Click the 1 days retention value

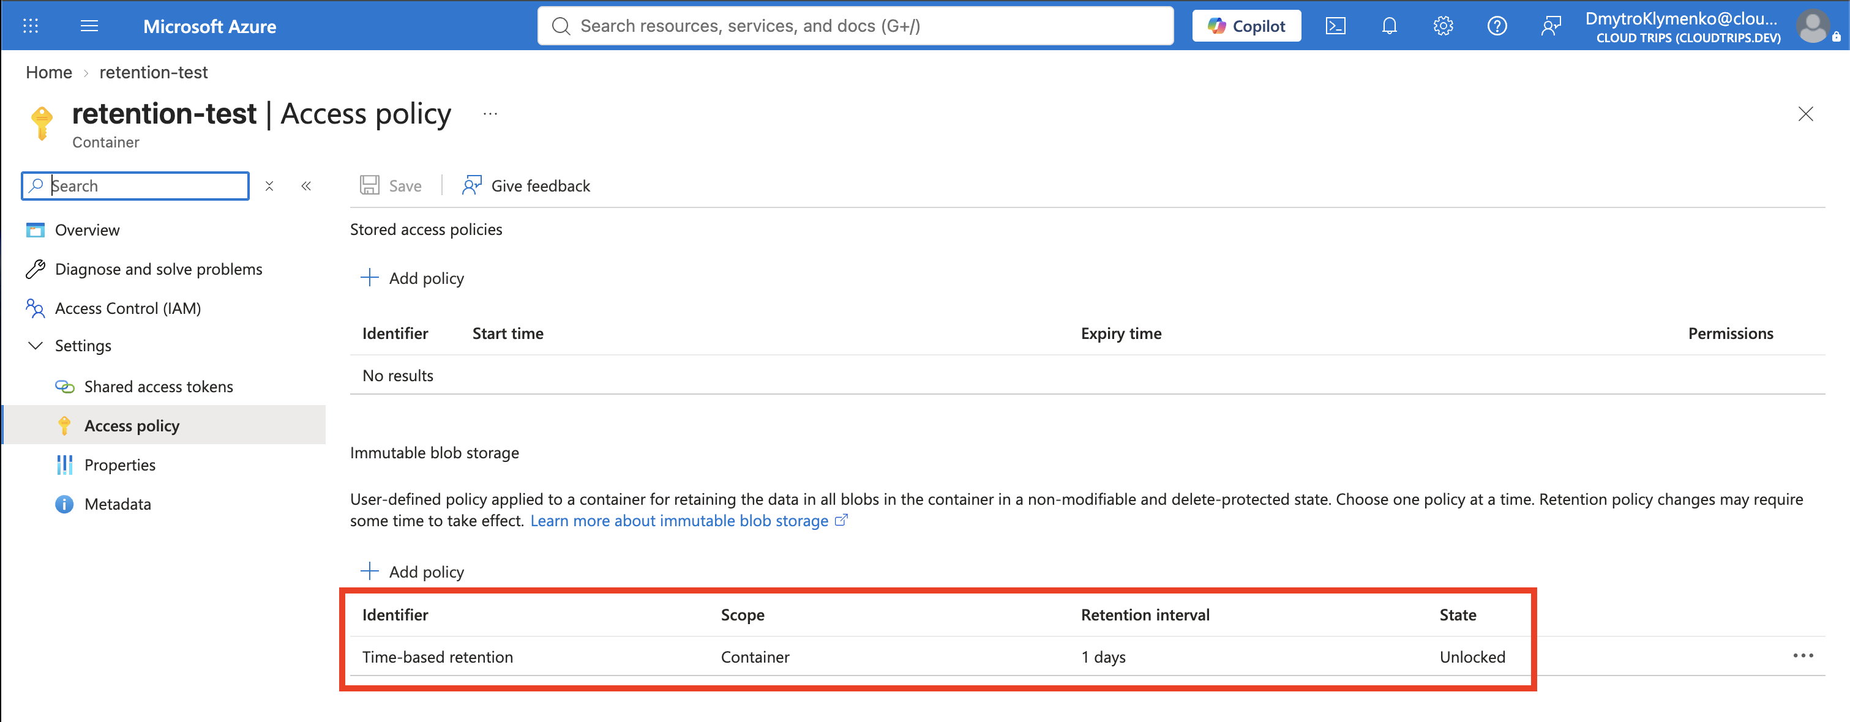tap(1103, 657)
